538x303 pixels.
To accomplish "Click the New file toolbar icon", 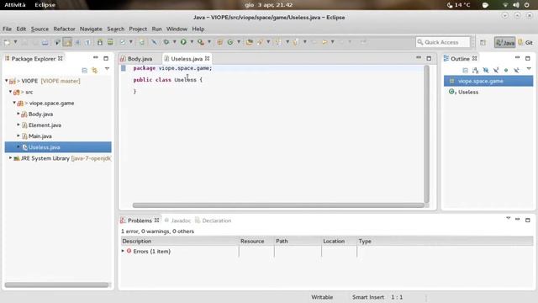I will (x=7, y=42).
